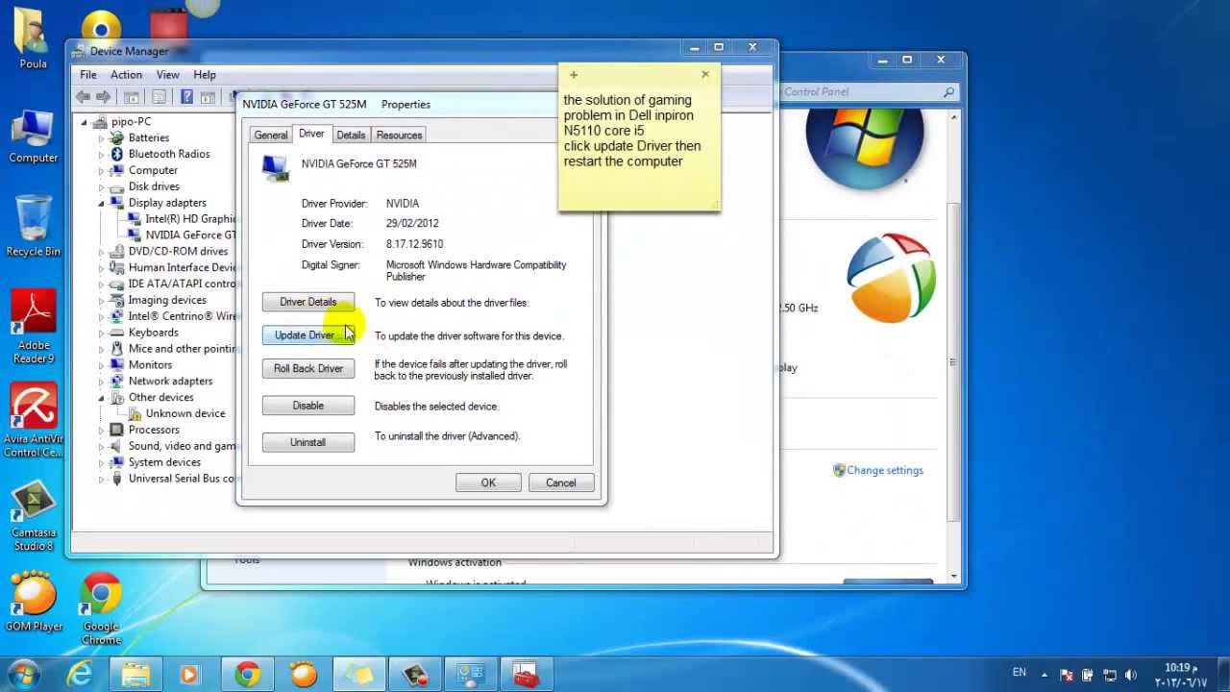
Task: Collapse the pipo-PC root node
Action: (85, 122)
